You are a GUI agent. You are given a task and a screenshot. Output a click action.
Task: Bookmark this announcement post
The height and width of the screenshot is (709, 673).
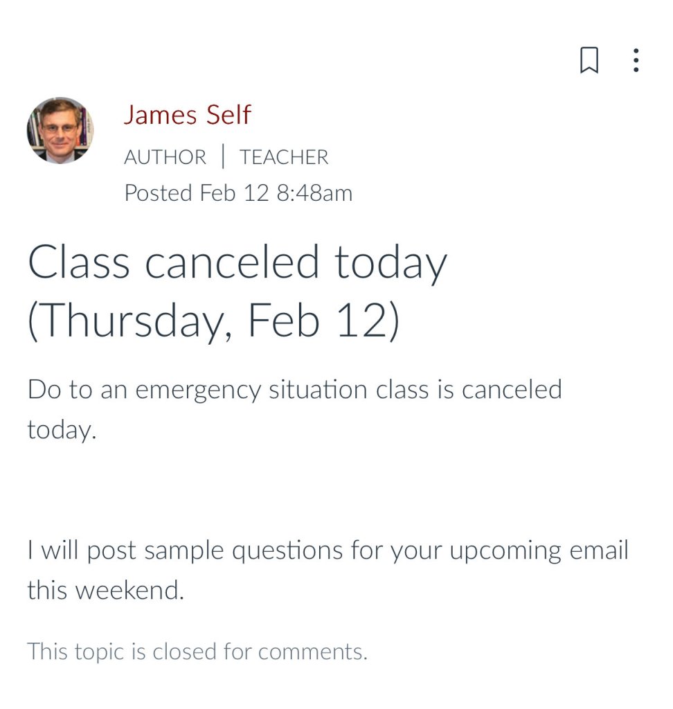click(589, 61)
